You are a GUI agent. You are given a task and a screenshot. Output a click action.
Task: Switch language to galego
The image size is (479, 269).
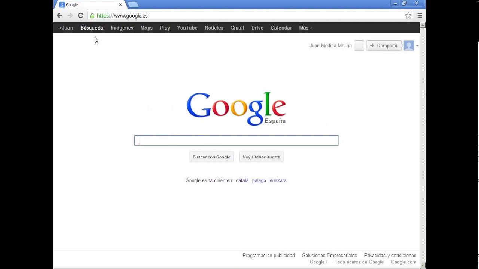point(259,180)
